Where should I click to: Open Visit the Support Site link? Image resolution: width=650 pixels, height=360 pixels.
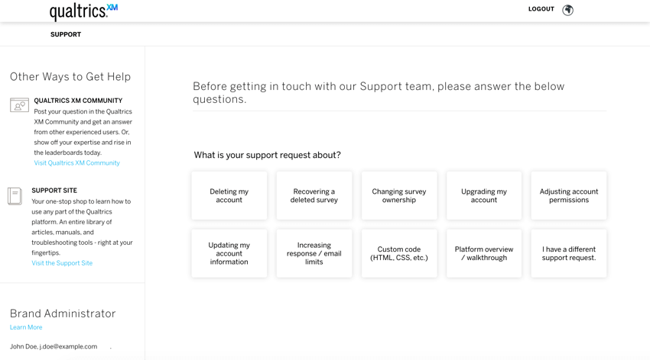[x=62, y=263]
